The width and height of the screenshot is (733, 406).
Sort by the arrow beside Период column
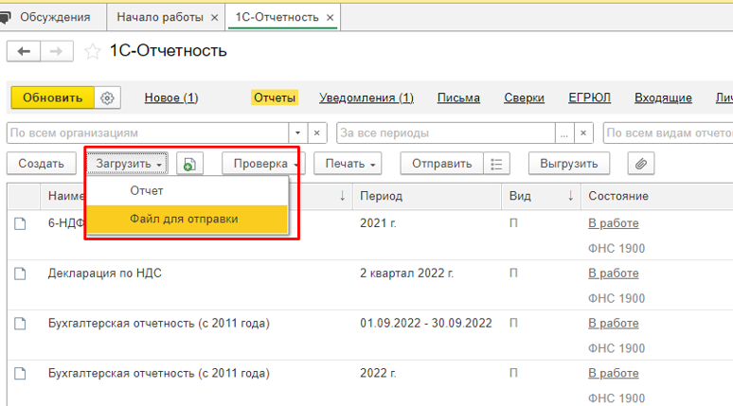click(x=342, y=196)
